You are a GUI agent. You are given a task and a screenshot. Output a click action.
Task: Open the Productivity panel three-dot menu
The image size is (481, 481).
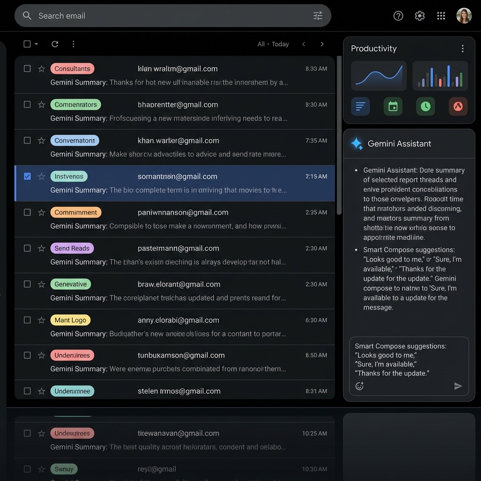[463, 48]
